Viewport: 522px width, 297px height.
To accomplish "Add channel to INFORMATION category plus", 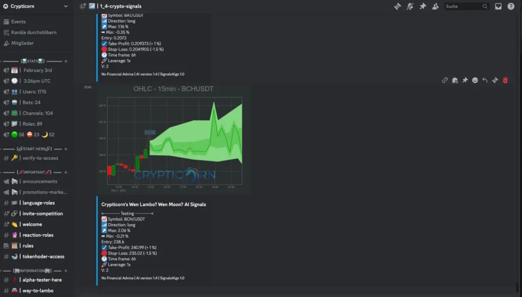I will (x=66, y=270).
